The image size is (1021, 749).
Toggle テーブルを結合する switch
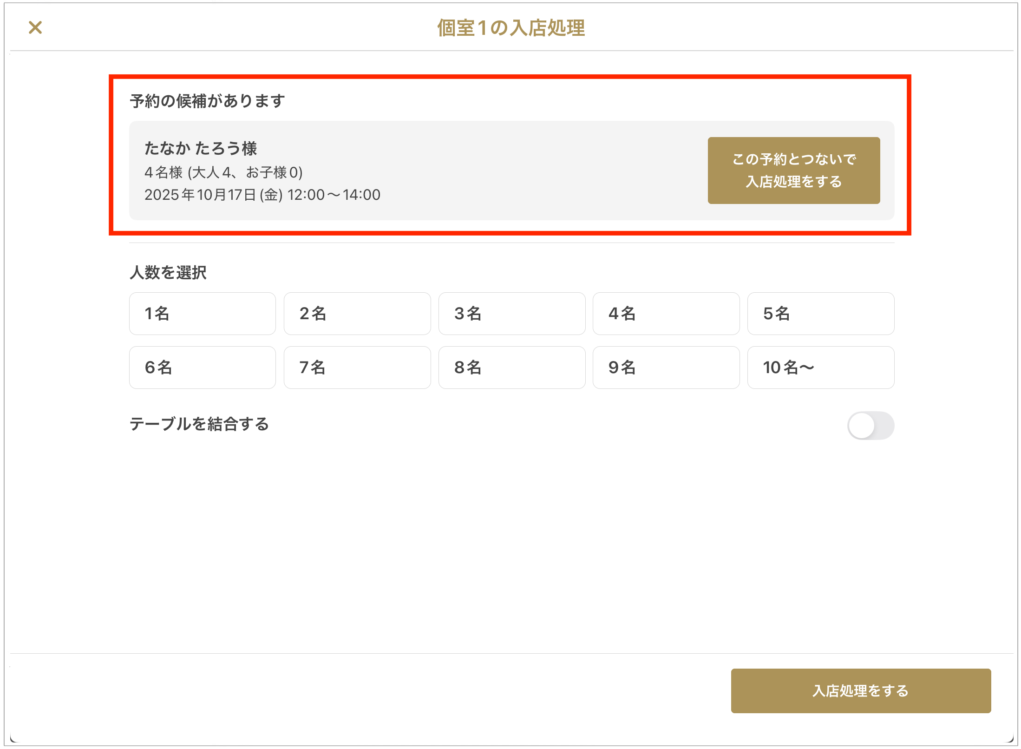coord(870,425)
